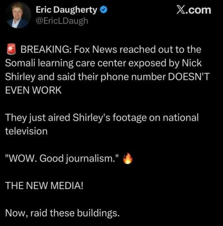
Task: Select the word "BREAKING:"
Action: point(46,49)
